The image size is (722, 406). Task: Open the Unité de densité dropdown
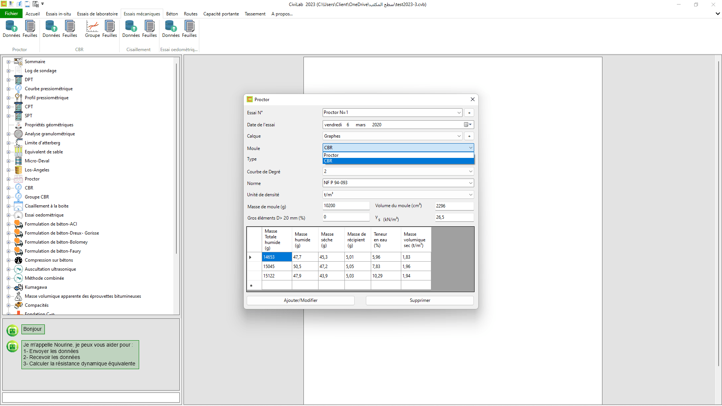(x=470, y=195)
